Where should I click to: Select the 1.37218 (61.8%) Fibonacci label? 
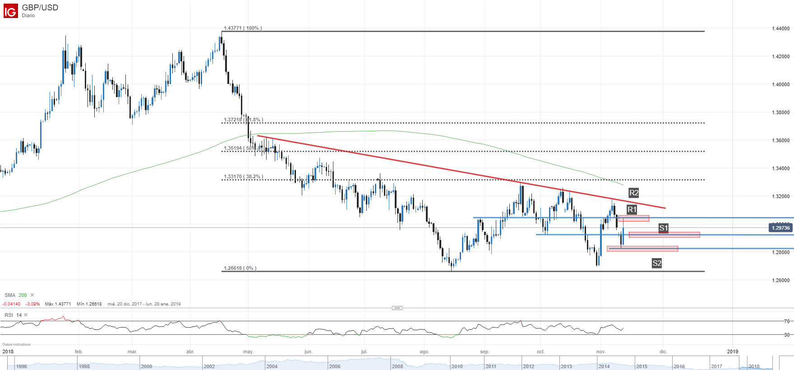(x=243, y=120)
